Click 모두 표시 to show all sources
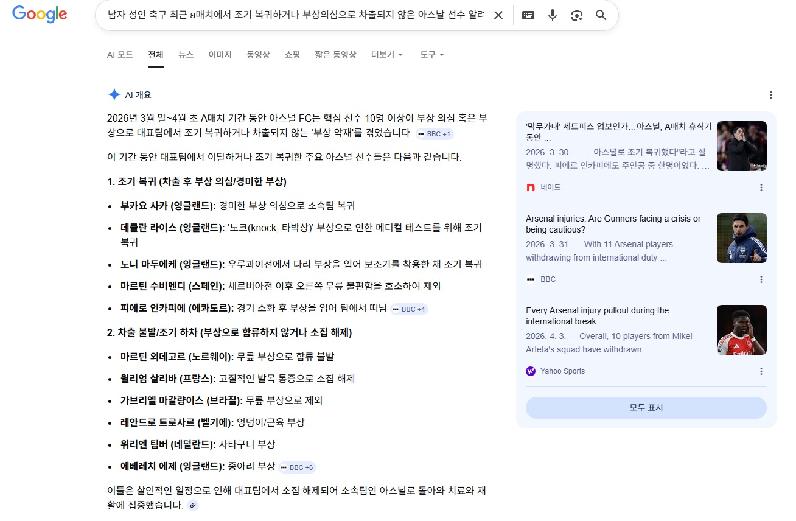 (x=646, y=408)
